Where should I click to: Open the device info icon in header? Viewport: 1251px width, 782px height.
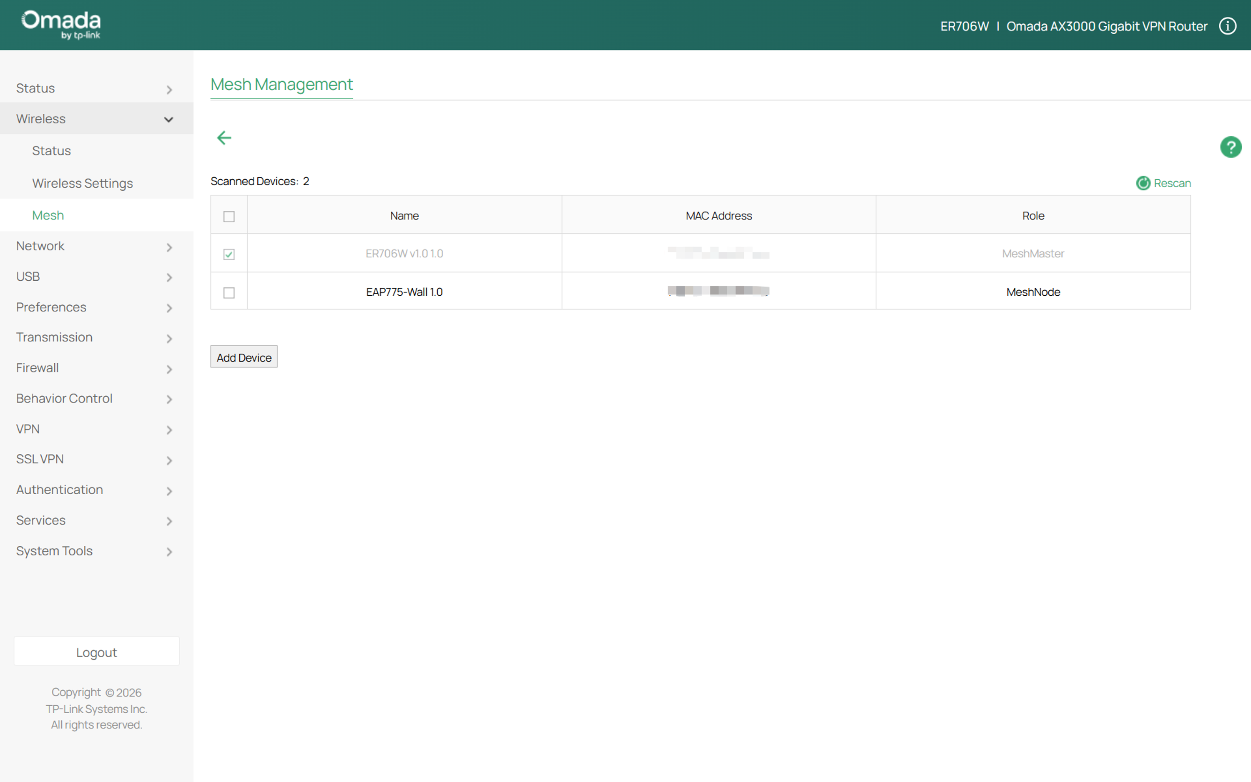pos(1228,26)
